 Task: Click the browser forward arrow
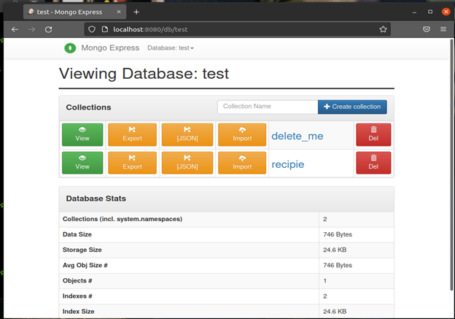[31, 29]
